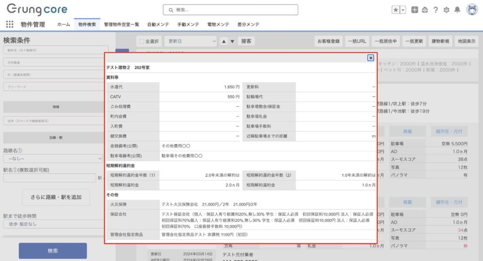Image resolution: width=483 pixels, height=261 pixels.
Task: Click the favorites star icon
Action: coord(396,10)
